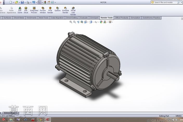183x122 pixels.
Task: Click Previous View icon in view toolbar
Action: tap(78, 22)
